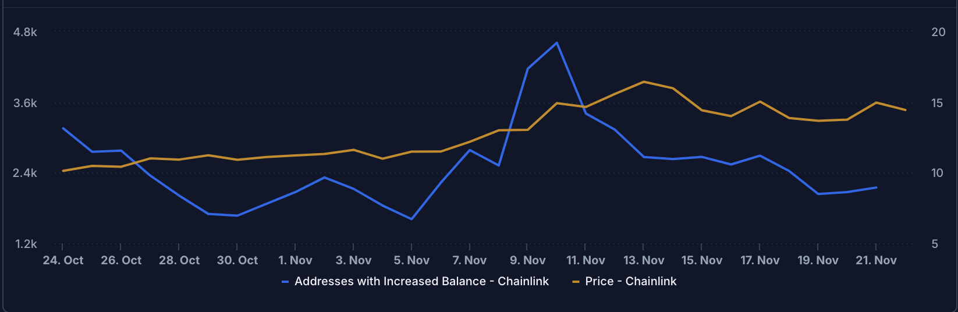Select the 21. Nov x-axis label

coord(876,260)
